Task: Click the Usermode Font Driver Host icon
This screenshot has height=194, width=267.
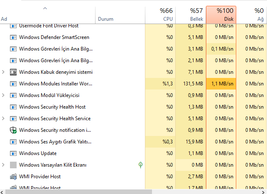Action: pyautogui.click(x=13, y=26)
